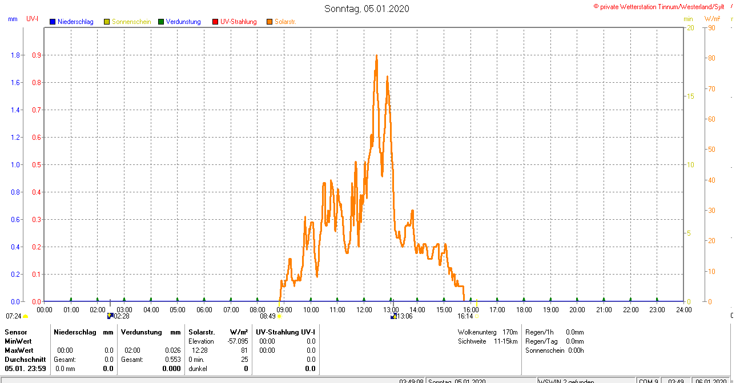Image resolution: width=748 pixels, height=383 pixels.
Task: Click the yellow Sonnenschein legend swatch
Action: tap(107, 22)
